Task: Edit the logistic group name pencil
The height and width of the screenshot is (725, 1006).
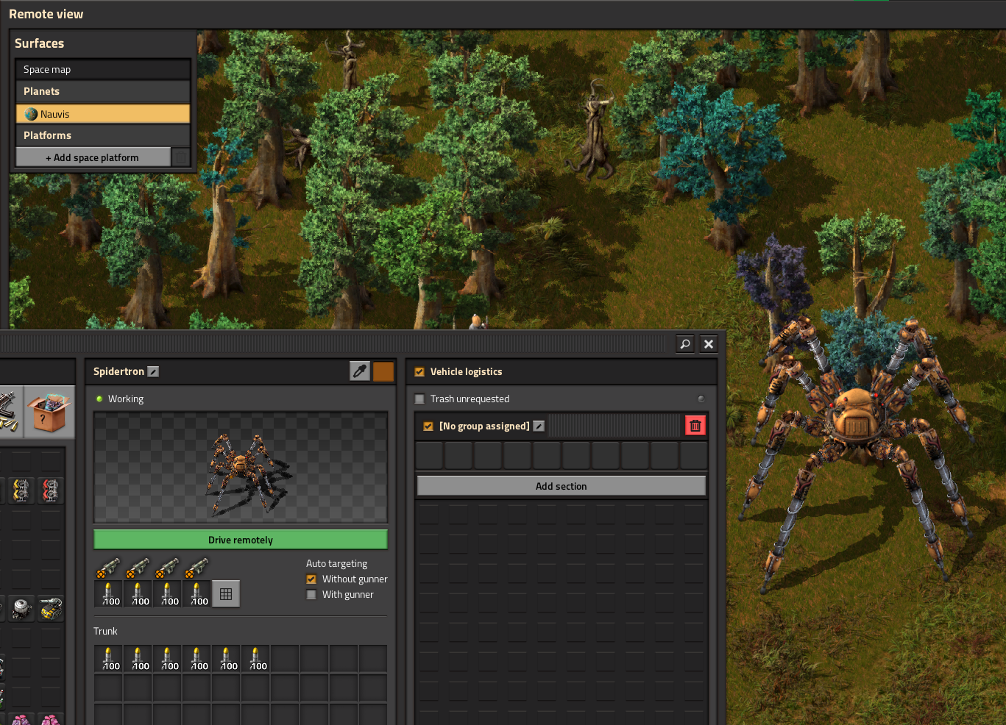Action: [539, 426]
